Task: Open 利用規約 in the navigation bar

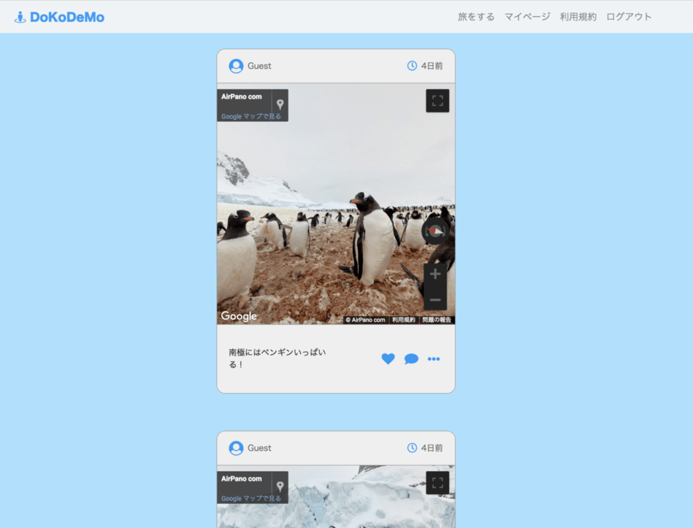Action: [x=578, y=17]
